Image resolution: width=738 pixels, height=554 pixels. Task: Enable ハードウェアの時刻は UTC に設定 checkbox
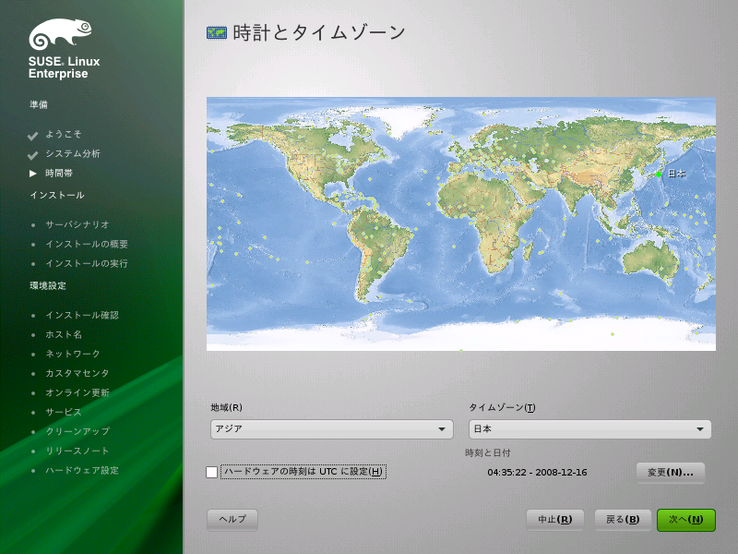pos(212,472)
